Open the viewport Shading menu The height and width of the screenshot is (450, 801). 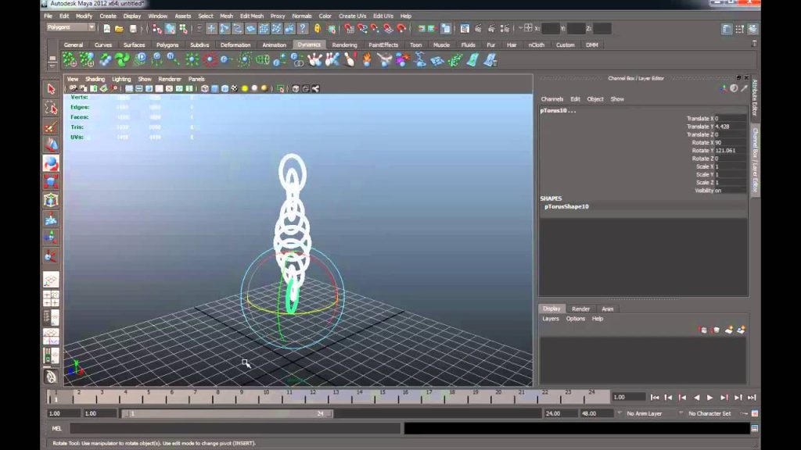[x=95, y=79]
